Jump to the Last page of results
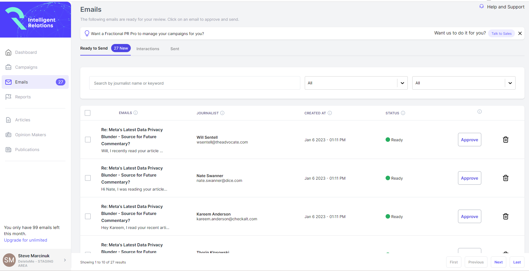The width and height of the screenshot is (529, 271). click(517, 262)
